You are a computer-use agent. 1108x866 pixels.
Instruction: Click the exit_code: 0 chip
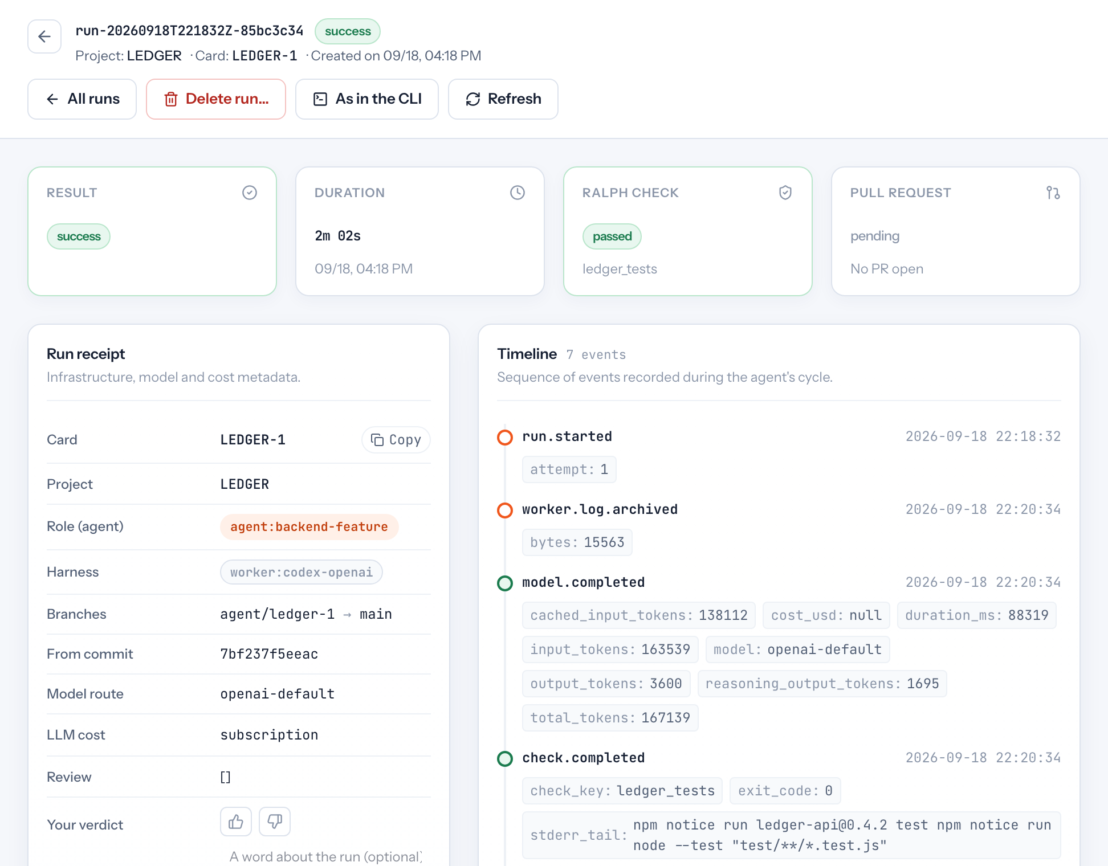point(785,791)
